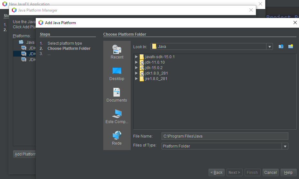The height and width of the screenshot is (179, 299).
Task: Go to Este Computador location
Action: click(x=117, y=116)
